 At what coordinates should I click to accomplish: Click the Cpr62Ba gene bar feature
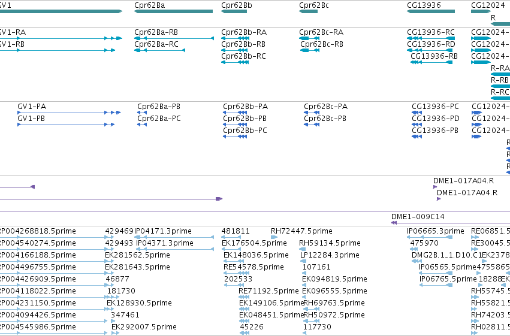point(173,11)
